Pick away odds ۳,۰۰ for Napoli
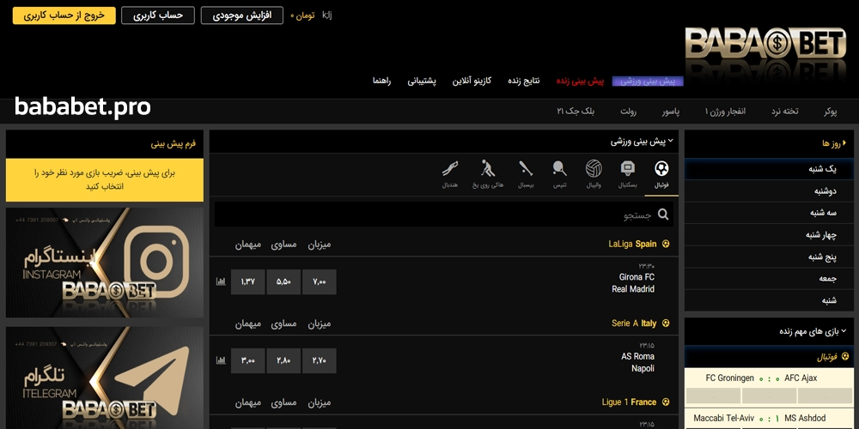 pos(247,360)
